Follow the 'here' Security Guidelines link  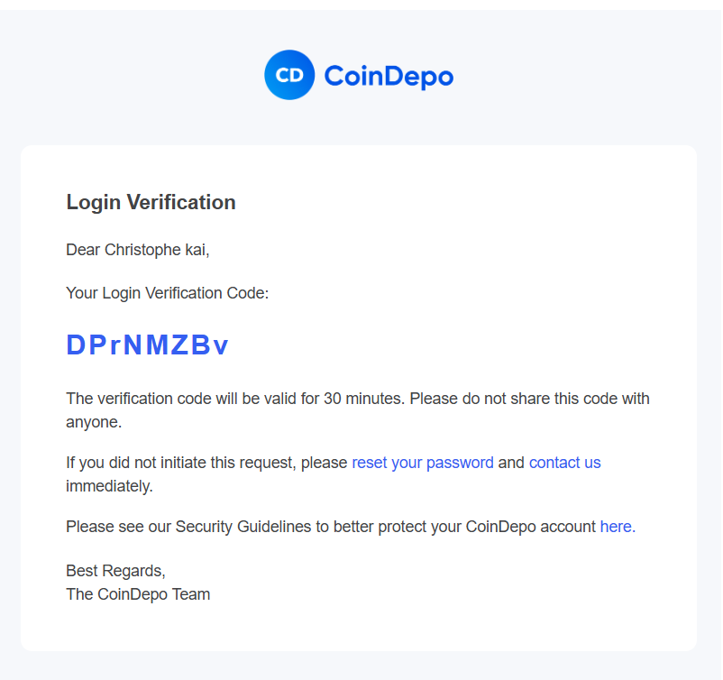pyautogui.click(x=618, y=527)
